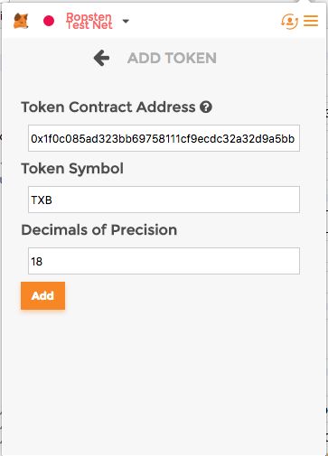Click the MetaMask fox logo

point(21,21)
